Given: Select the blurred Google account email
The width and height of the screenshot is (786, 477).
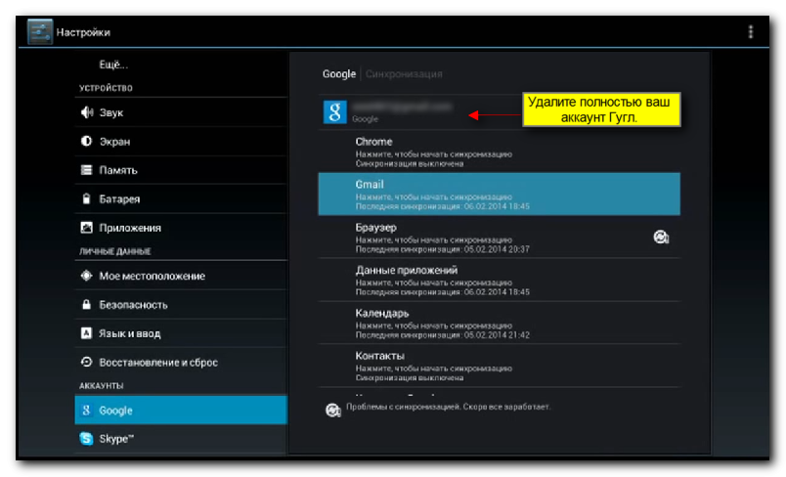Looking at the screenshot, I should click(402, 107).
